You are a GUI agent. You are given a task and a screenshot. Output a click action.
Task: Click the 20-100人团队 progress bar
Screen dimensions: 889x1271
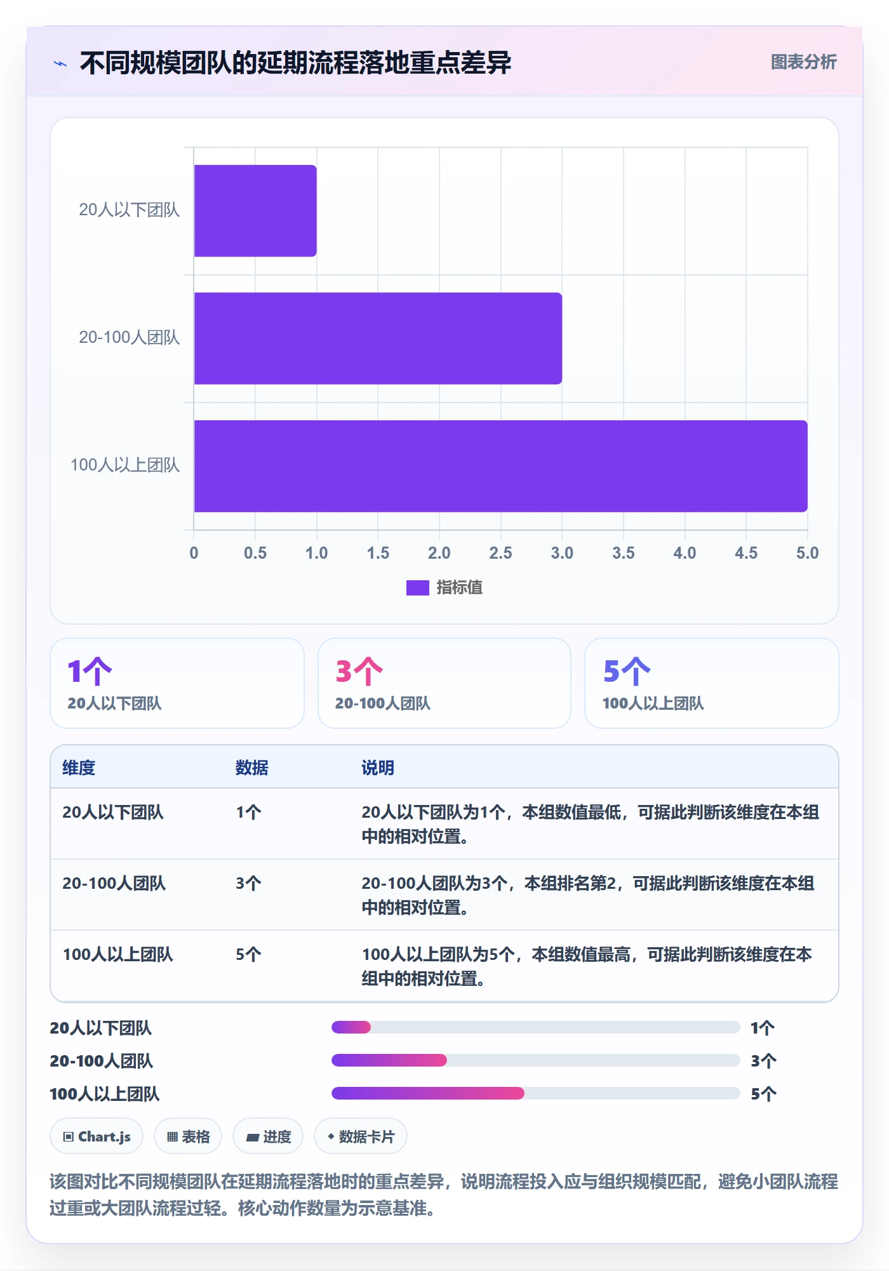535,1060
